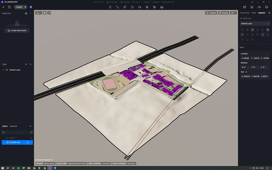Collapse the Layer panel with its chevron

tap(31, 64)
